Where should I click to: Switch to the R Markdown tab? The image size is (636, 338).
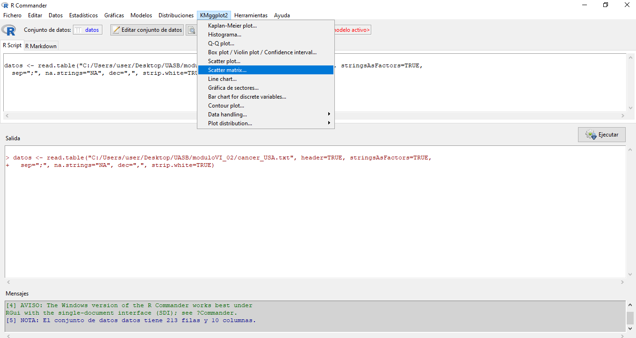pos(41,46)
